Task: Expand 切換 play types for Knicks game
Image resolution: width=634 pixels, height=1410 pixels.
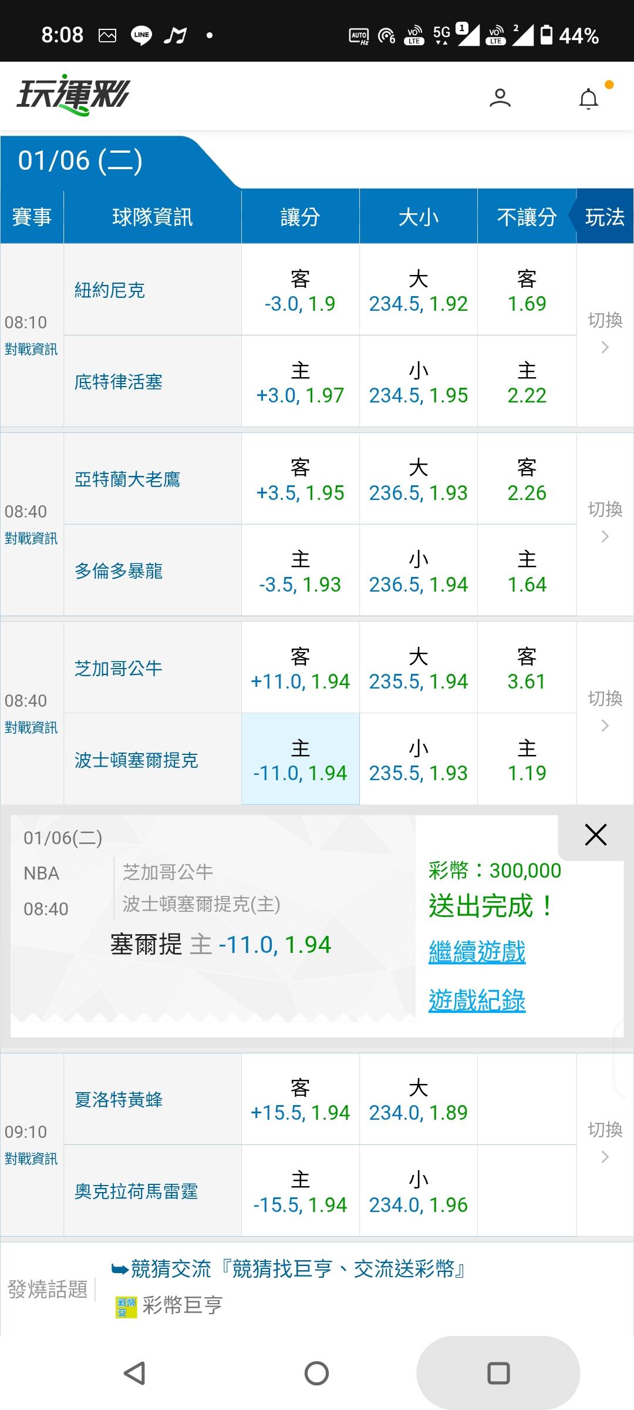Action: [605, 333]
